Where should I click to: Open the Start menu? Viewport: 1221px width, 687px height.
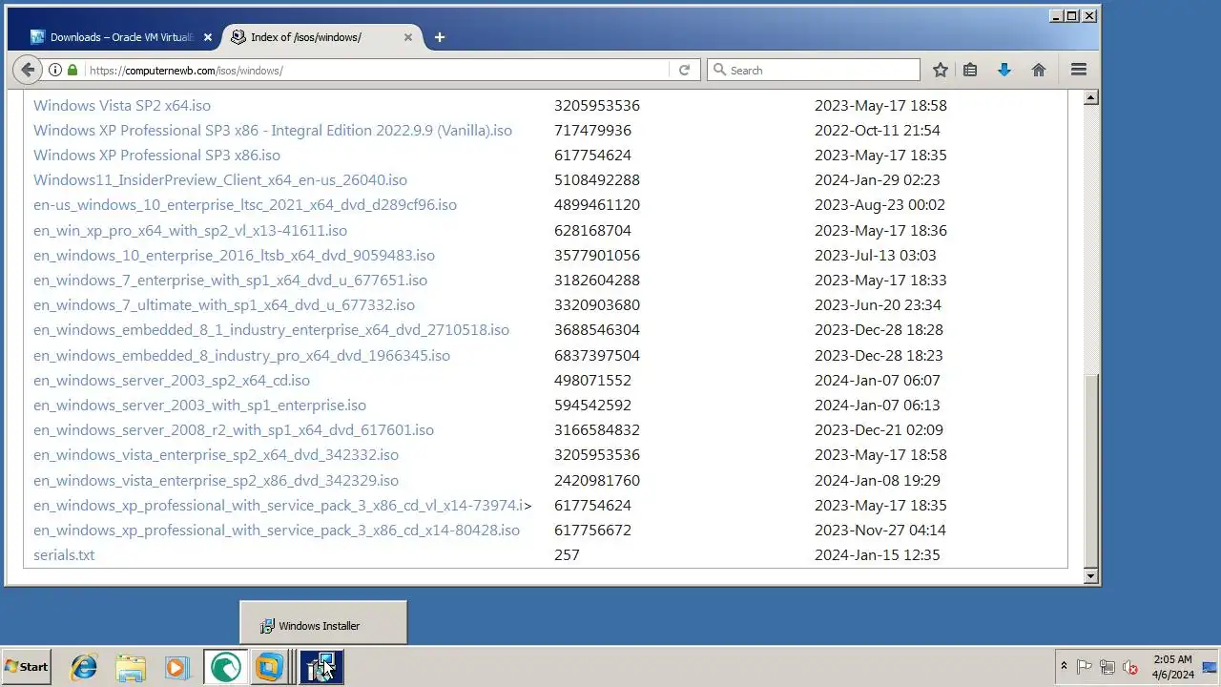tap(26, 667)
